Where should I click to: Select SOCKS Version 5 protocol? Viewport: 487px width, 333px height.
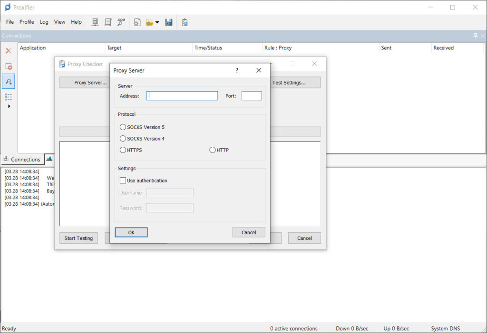coord(142,127)
